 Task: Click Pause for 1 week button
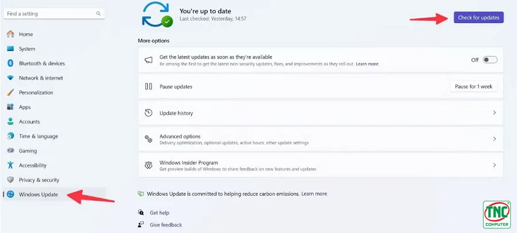pyautogui.click(x=473, y=86)
